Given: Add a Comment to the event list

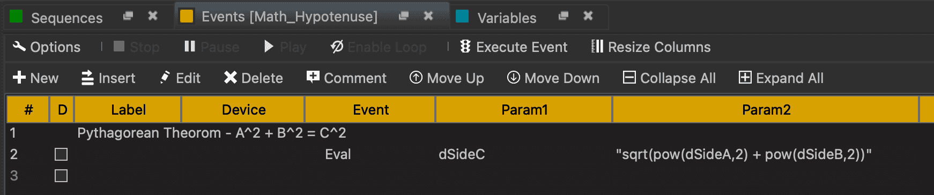Looking at the screenshot, I should pos(346,78).
